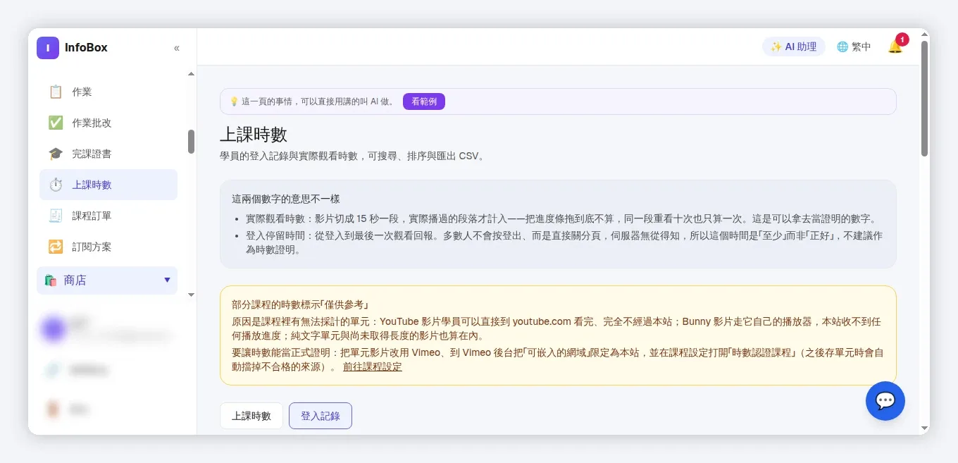Open the AI 助理 assistant

tap(794, 47)
